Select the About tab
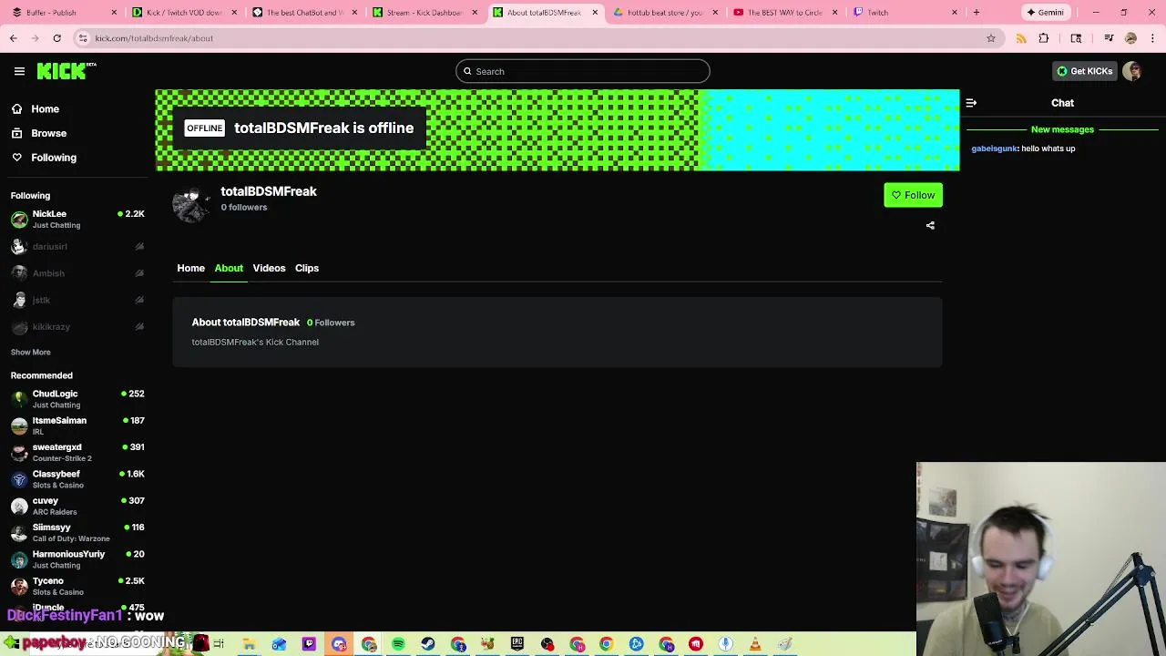 tap(229, 268)
